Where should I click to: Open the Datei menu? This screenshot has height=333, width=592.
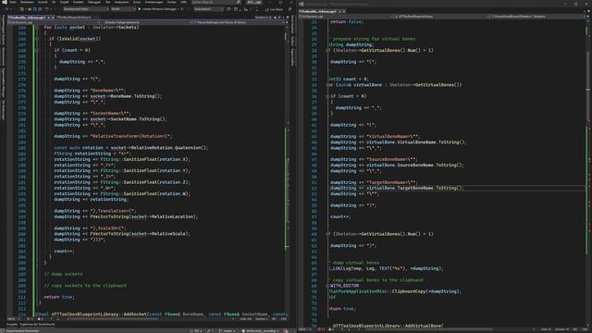point(13,2)
